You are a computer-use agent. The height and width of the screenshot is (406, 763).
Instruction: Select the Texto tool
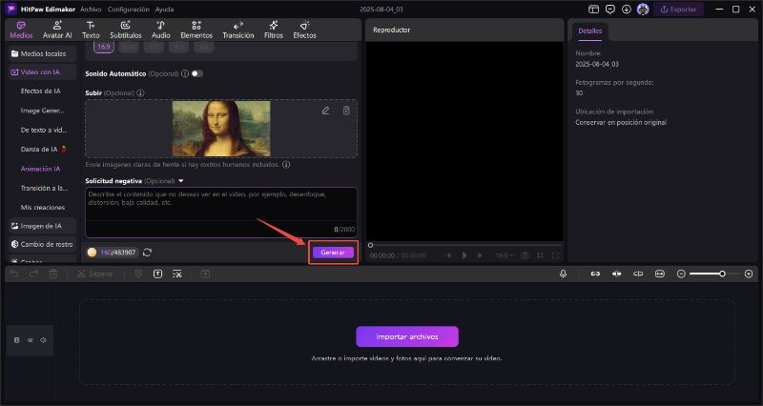[91, 30]
